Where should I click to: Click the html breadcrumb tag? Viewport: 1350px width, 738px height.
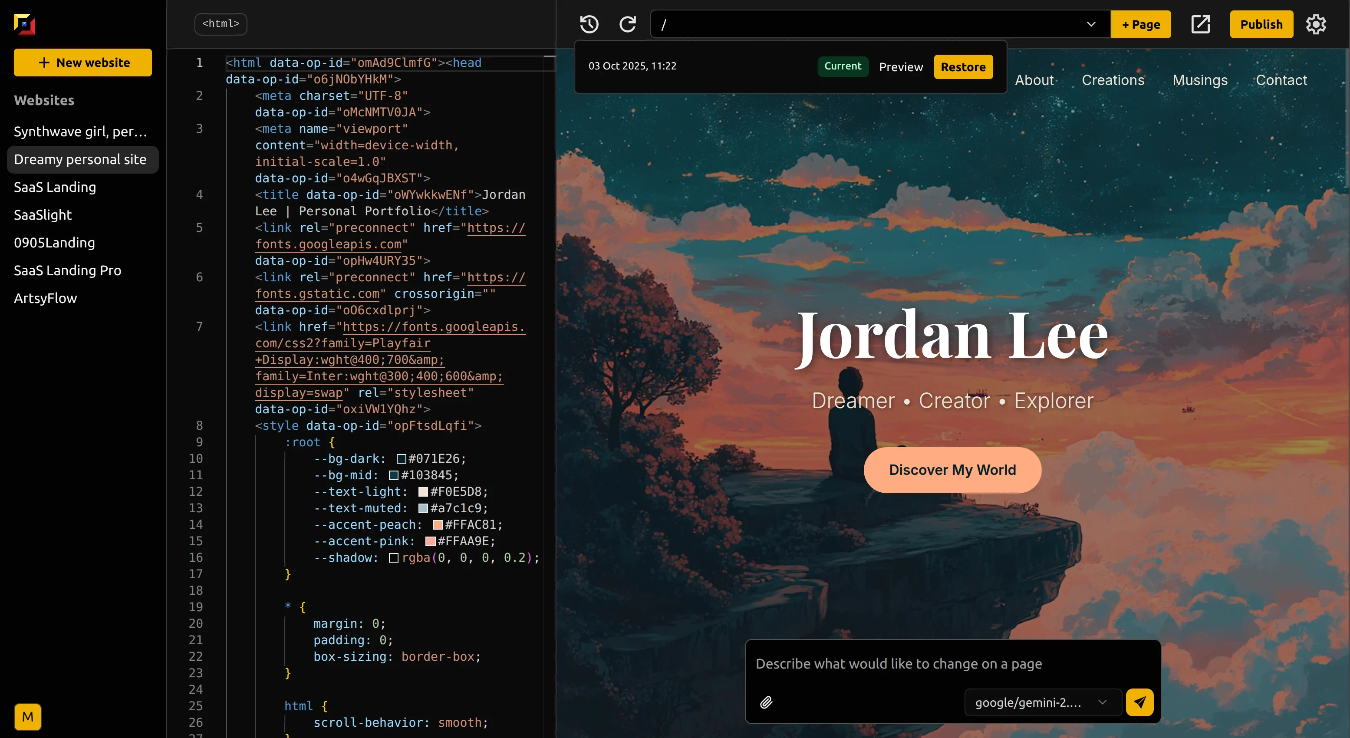221,24
